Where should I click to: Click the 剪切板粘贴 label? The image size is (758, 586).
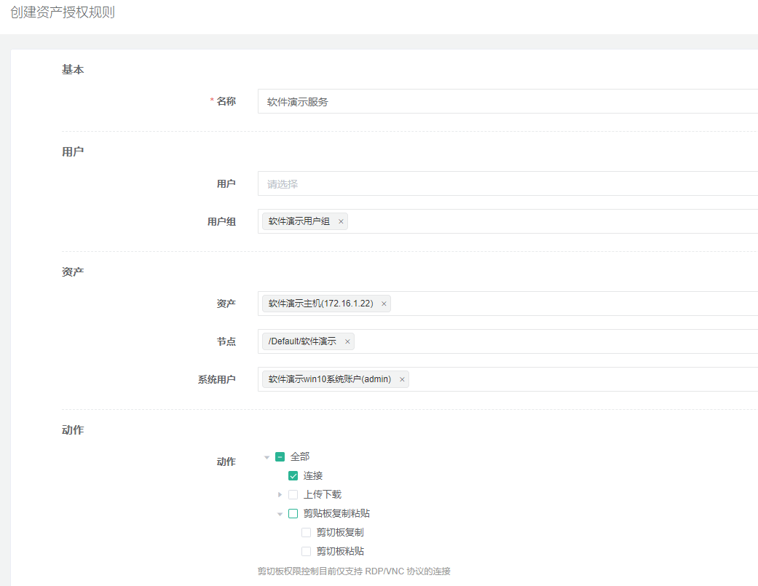pyautogui.click(x=340, y=551)
